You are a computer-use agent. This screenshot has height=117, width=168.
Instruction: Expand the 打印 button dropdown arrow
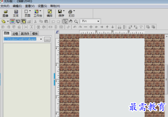coord(74,11)
